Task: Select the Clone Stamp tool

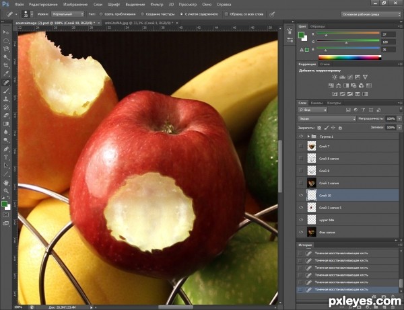Action: (6, 99)
